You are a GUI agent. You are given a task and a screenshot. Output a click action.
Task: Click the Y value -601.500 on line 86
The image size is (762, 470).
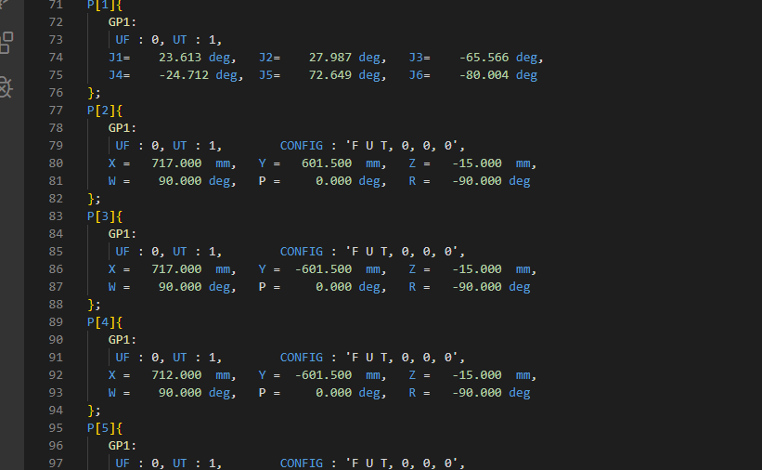pyautogui.click(x=323, y=269)
